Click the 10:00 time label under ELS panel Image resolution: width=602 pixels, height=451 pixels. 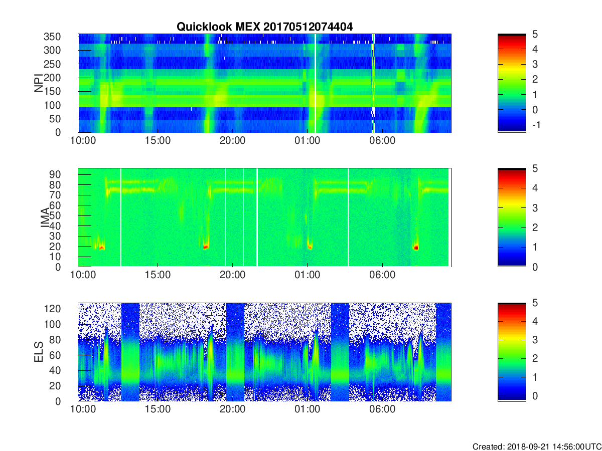83,409
